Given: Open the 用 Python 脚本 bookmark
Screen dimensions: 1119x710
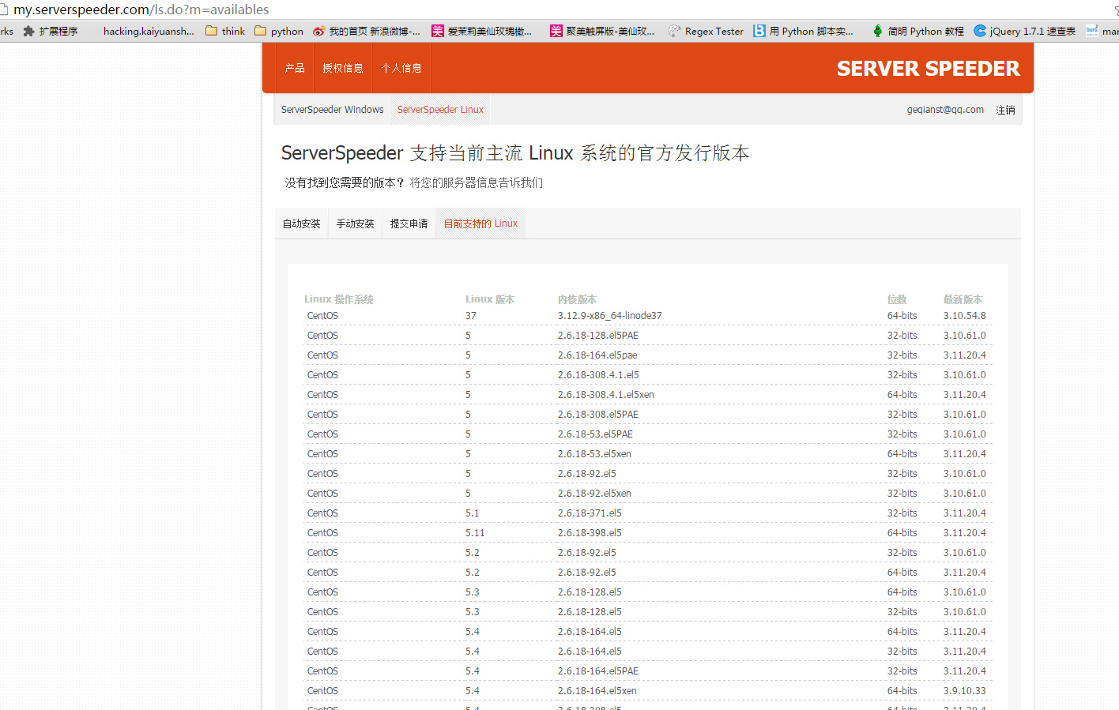Looking at the screenshot, I should tap(803, 32).
